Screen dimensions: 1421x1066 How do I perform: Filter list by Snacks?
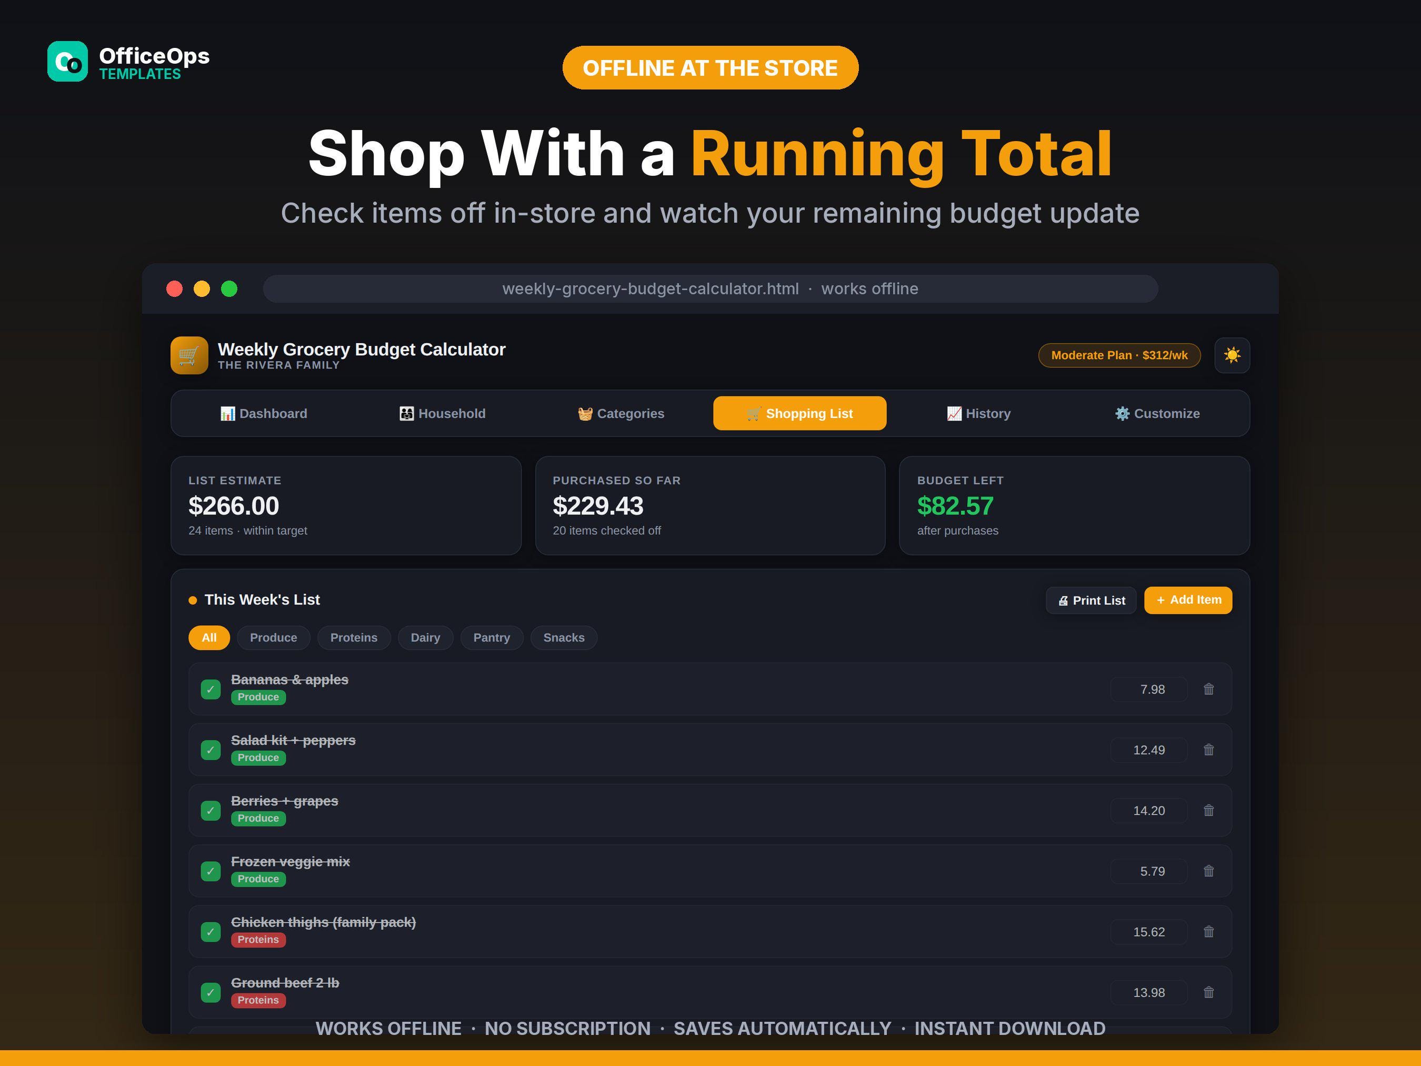coord(564,637)
